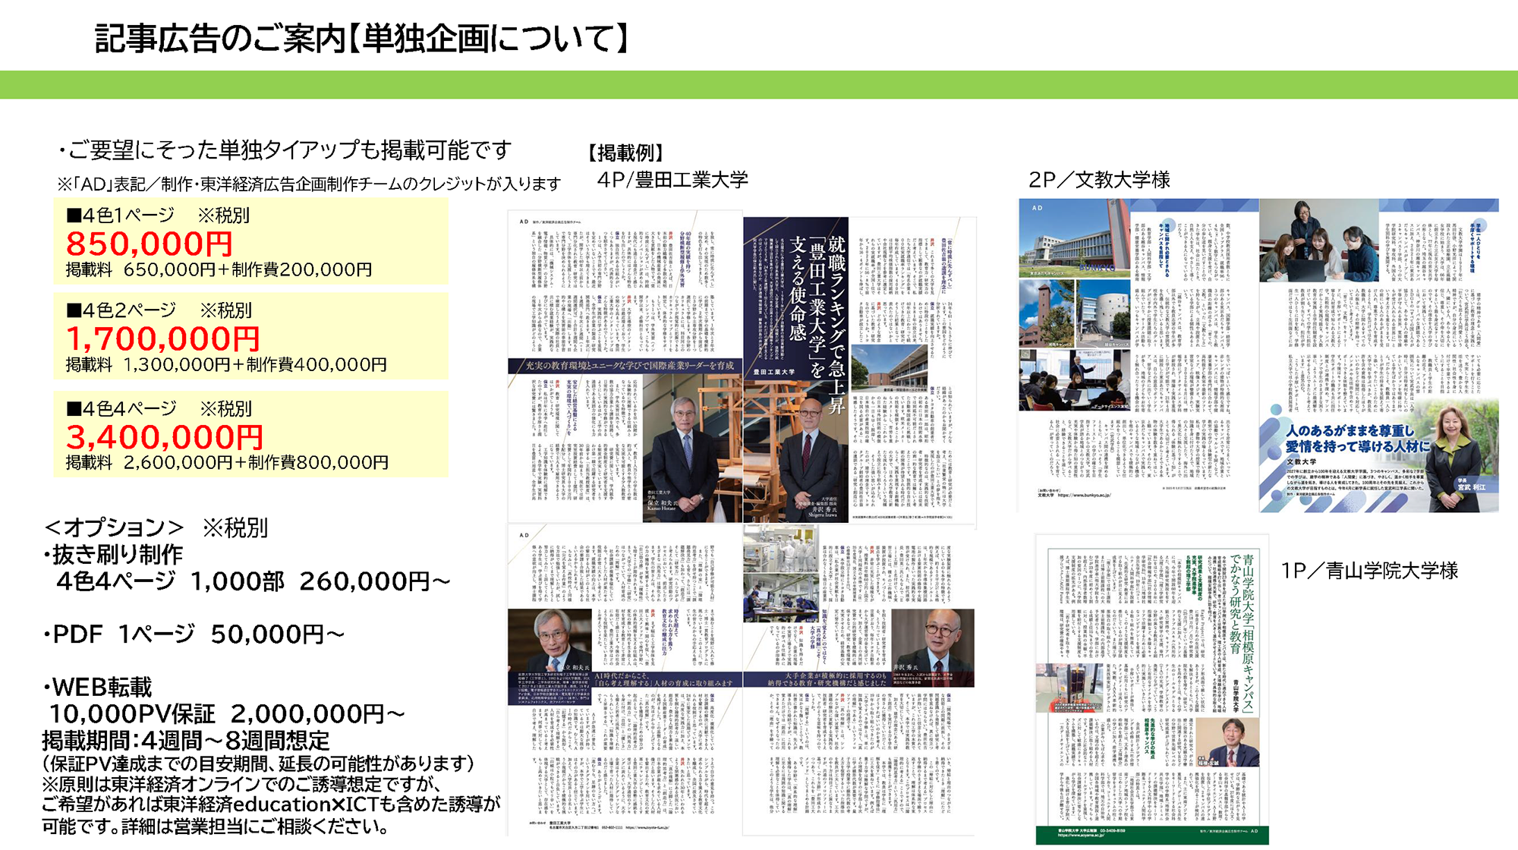Select 10,000PV保証 2,000,000円~ line
The image size is (1518, 850).
coord(226,714)
